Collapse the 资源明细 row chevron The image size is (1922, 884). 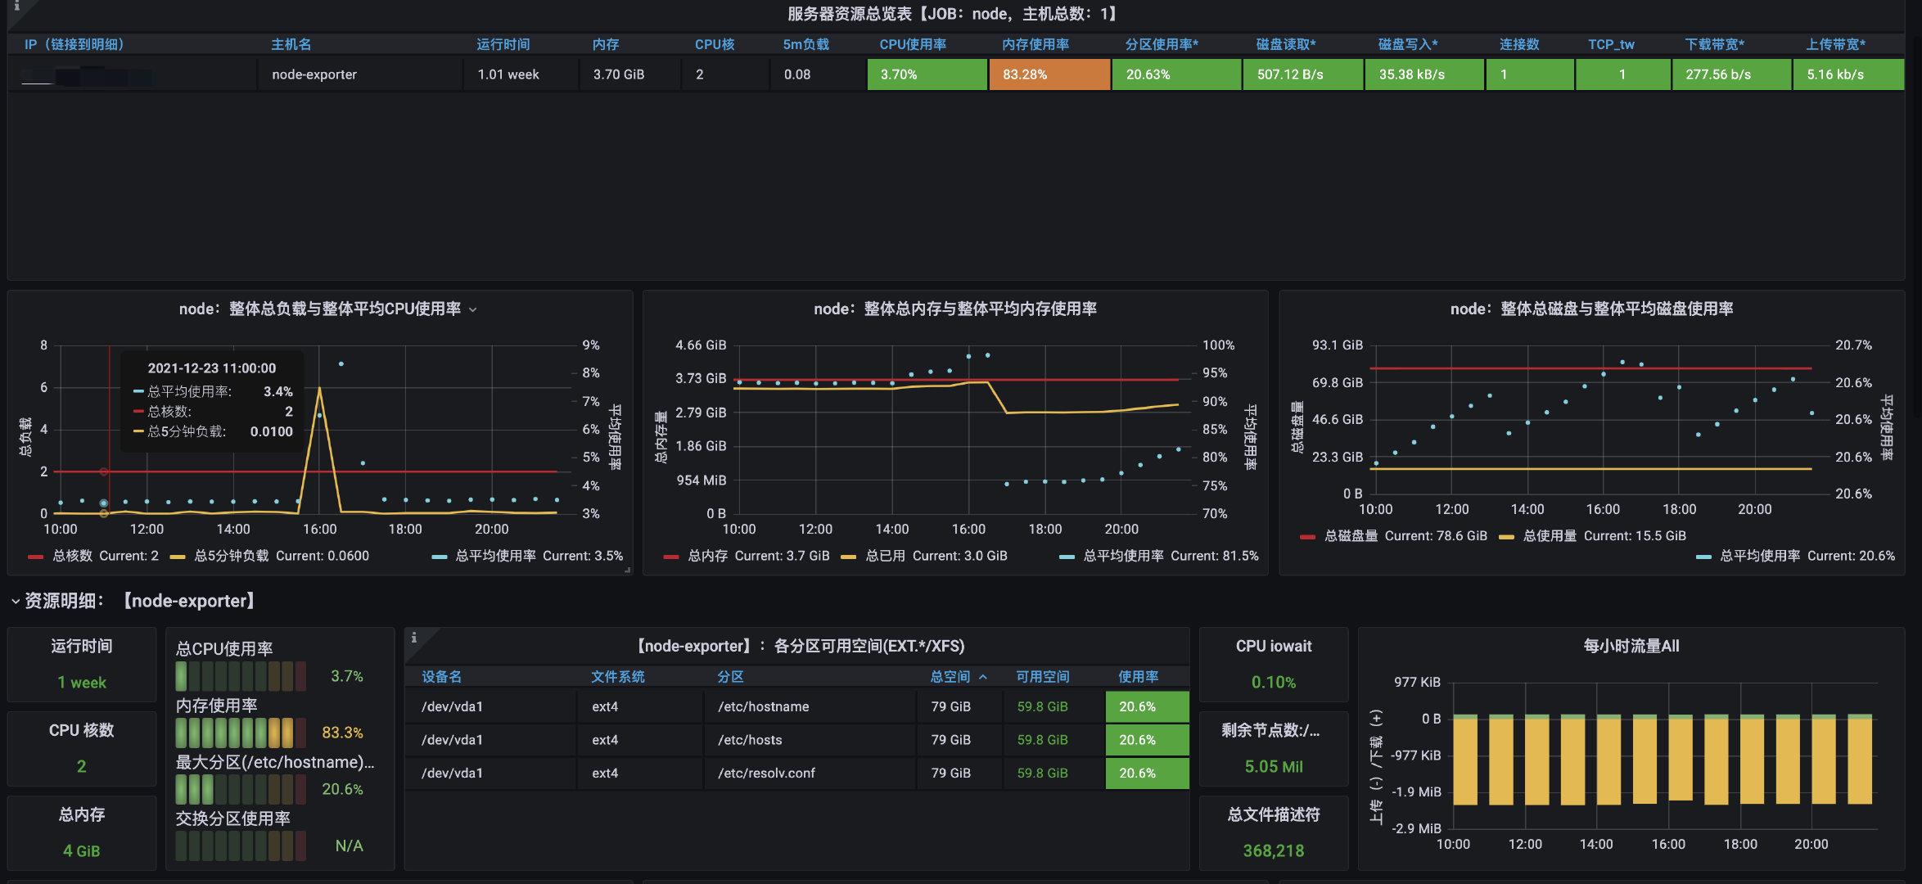click(x=15, y=602)
